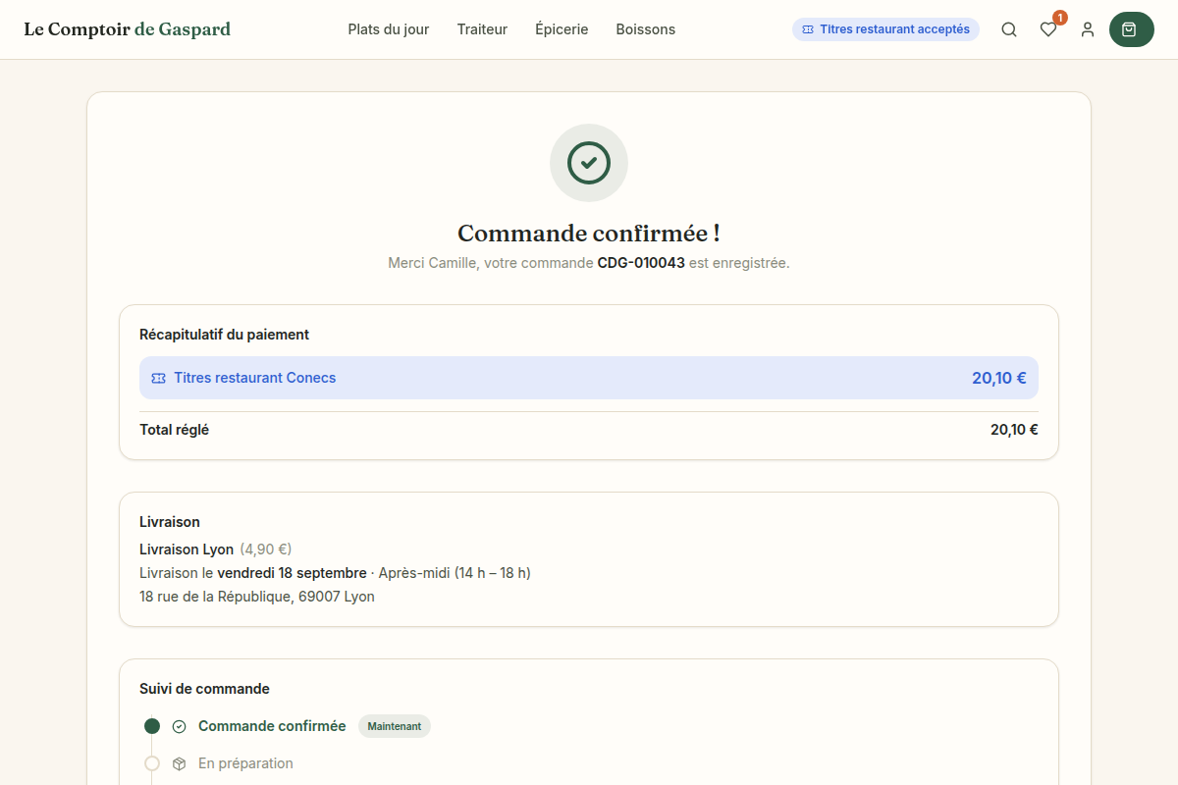Click the Récapitulatif du paiement heading
This screenshot has height=785, width=1178.
coord(224,335)
